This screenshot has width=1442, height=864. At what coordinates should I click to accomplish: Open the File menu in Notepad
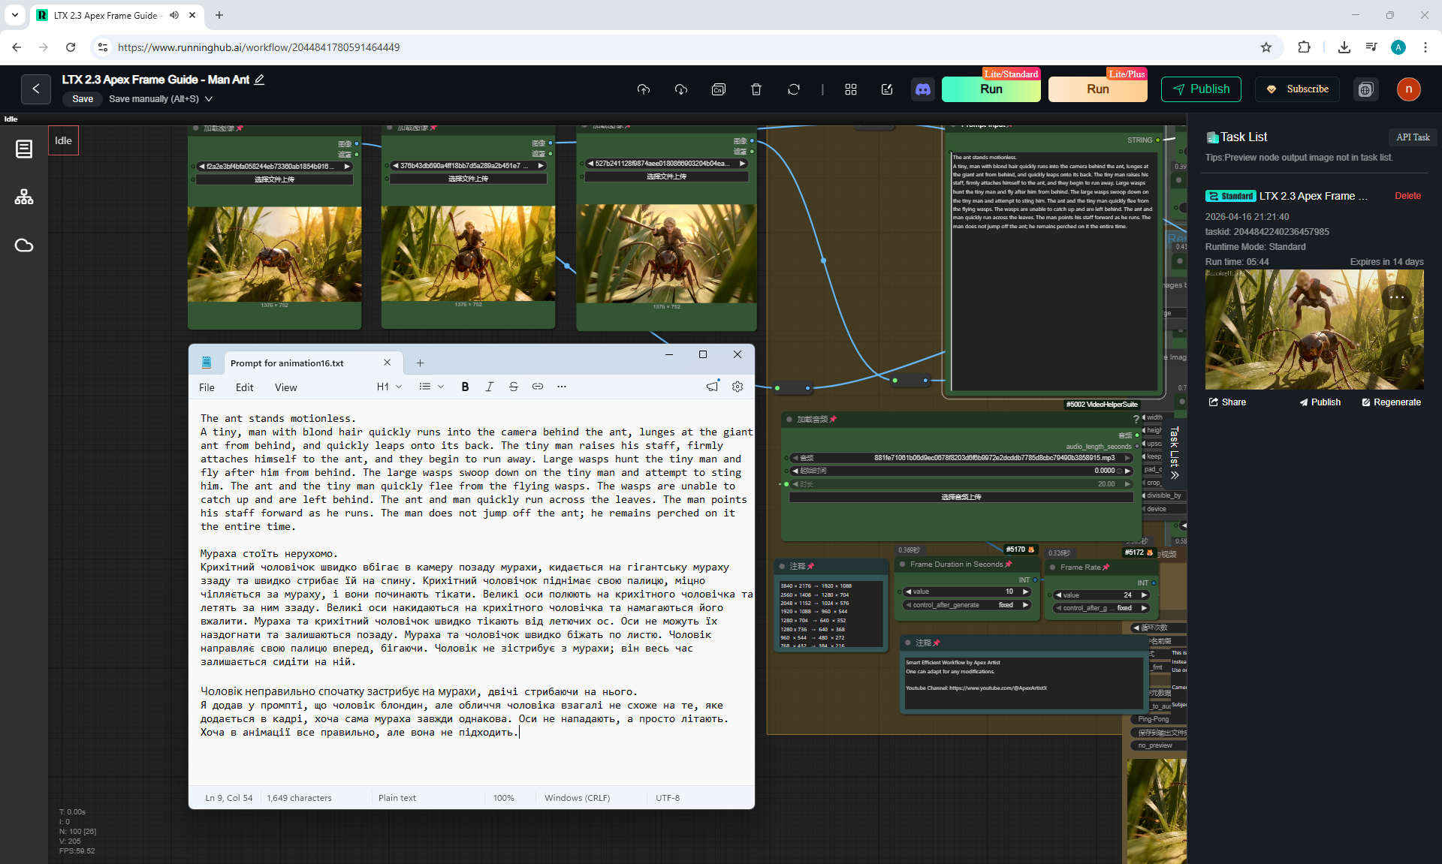click(x=207, y=387)
